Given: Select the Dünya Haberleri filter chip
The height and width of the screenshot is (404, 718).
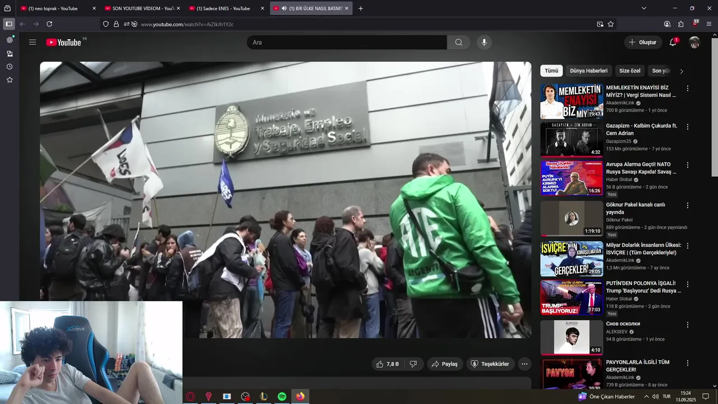Looking at the screenshot, I should point(588,71).
